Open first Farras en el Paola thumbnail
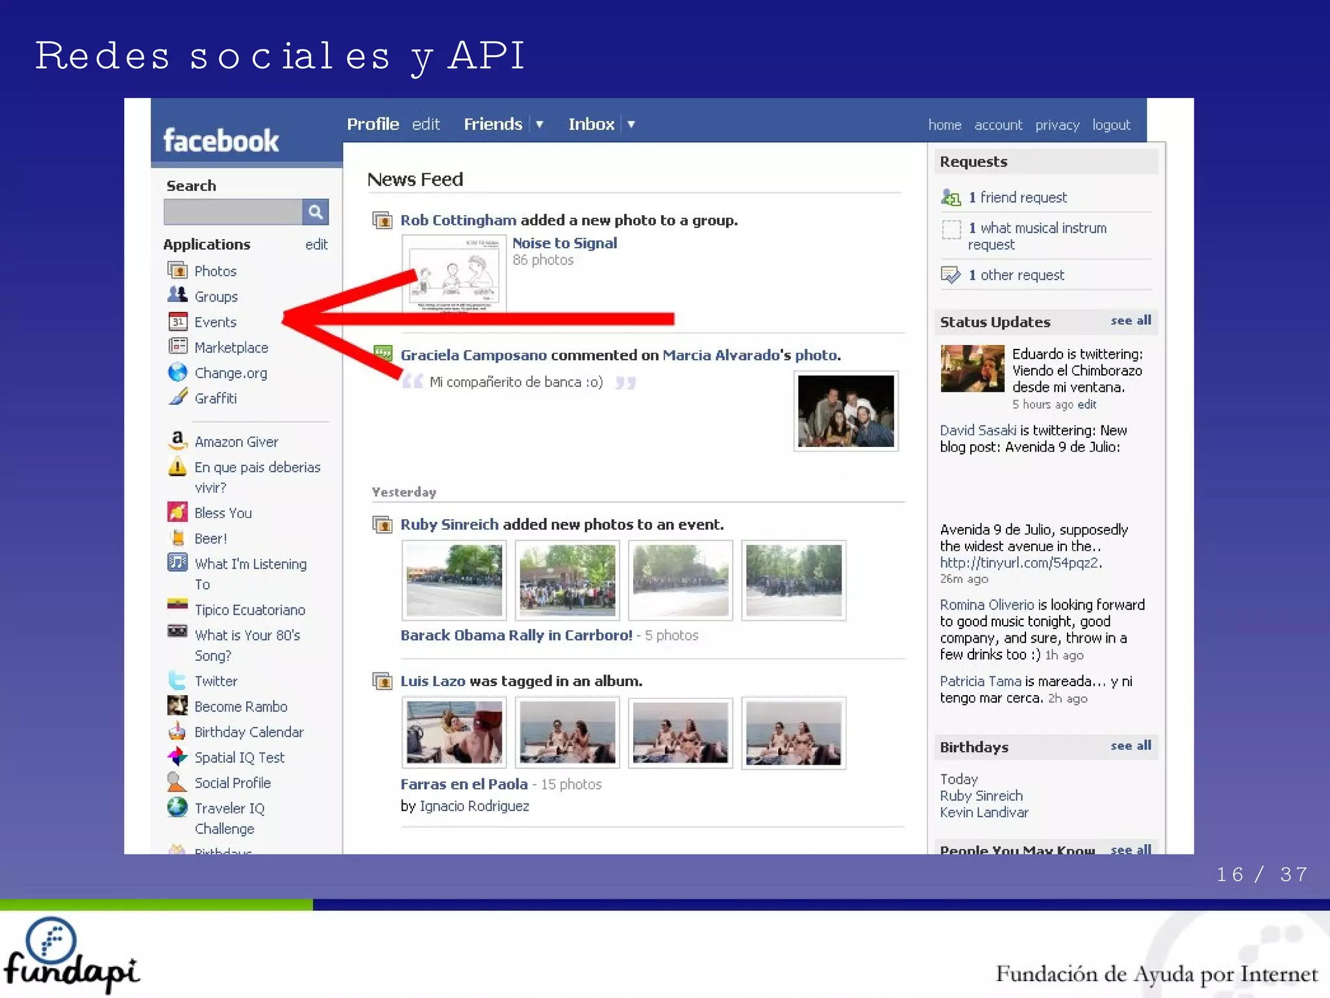This screenshot has width=1330, height=998. 454,733
